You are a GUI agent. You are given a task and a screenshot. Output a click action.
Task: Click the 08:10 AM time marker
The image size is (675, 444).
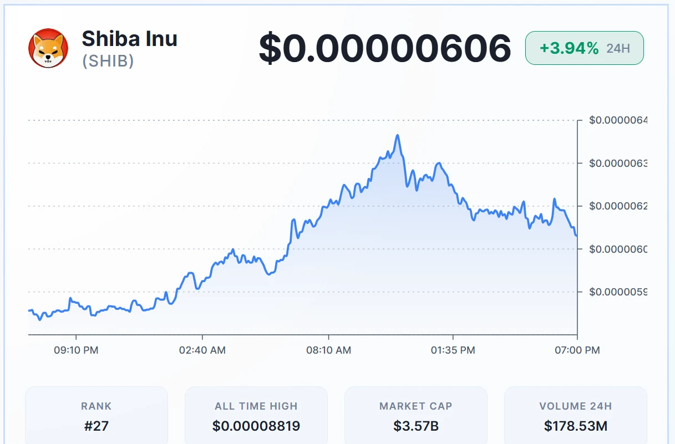point(330,350)
